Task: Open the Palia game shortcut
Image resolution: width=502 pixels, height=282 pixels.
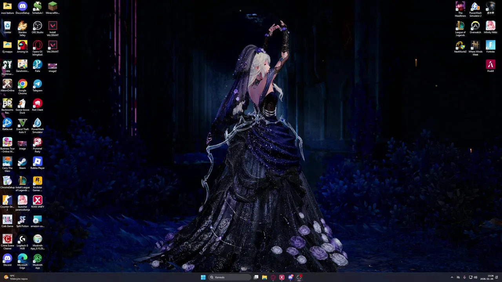Action: tap(38, 66)
